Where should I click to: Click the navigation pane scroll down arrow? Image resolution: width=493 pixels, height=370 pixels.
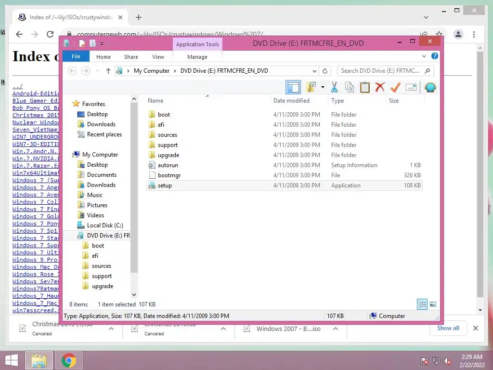click(134, 294)
